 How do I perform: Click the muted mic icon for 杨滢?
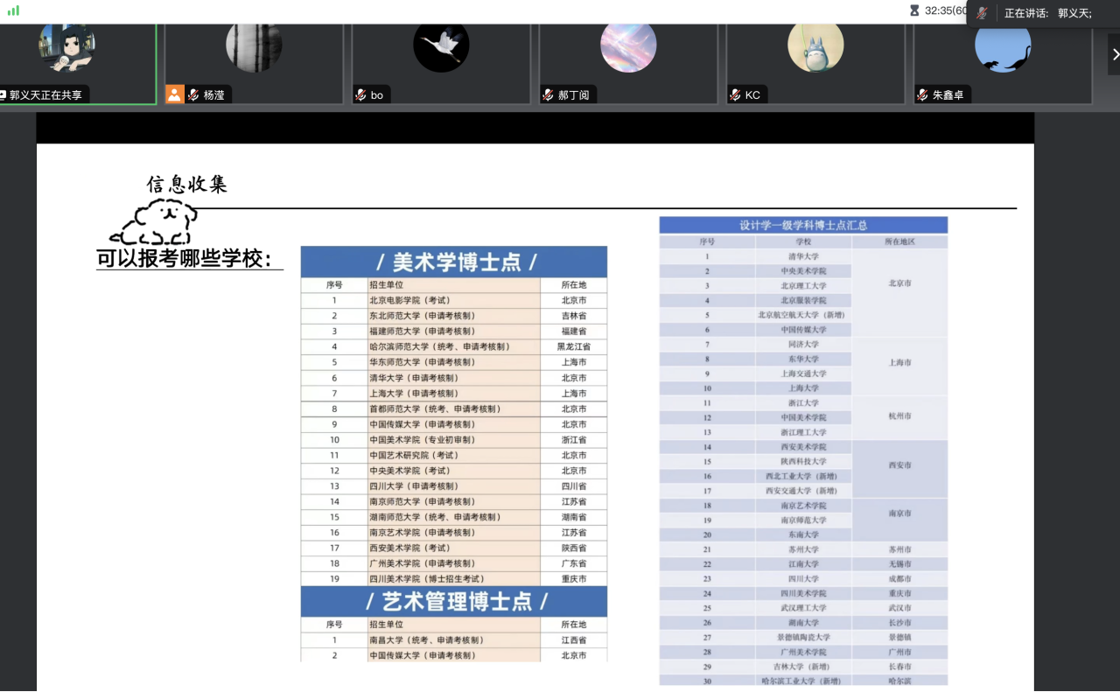click(x=193, y=94)
